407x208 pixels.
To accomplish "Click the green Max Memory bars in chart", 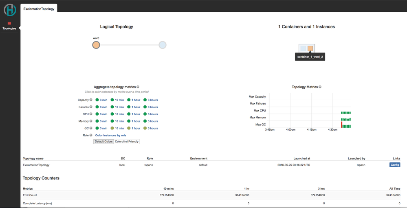I will click(346, 120).
